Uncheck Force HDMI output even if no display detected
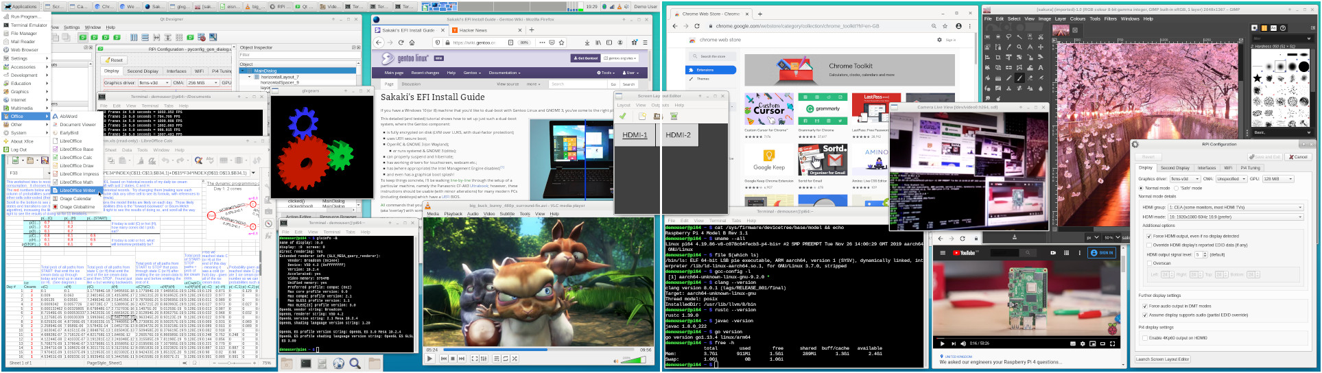Screen dimensions: 1322x373 pyautogui.click(x=1148, y=236)
